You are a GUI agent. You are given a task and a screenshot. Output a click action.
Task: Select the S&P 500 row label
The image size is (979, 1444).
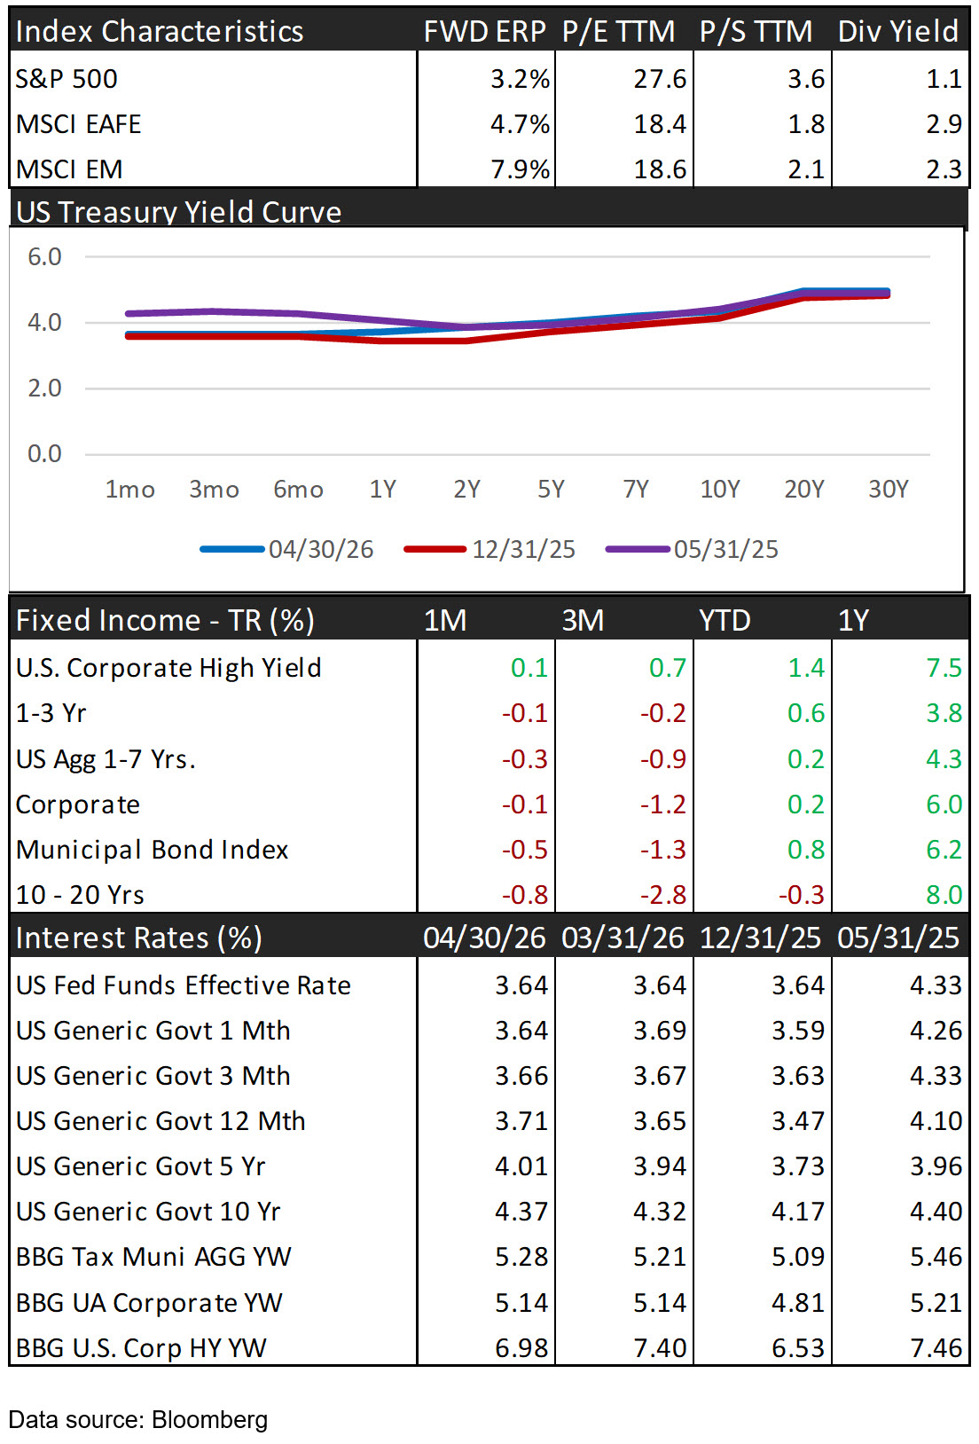tap(67, 79)
